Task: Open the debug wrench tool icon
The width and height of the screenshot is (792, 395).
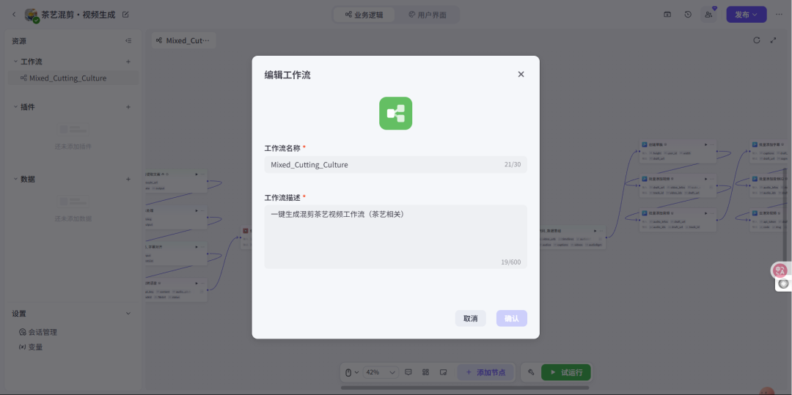Action: point(532,372)
